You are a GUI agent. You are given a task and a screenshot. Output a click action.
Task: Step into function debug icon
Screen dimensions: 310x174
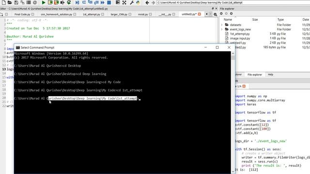90,2
